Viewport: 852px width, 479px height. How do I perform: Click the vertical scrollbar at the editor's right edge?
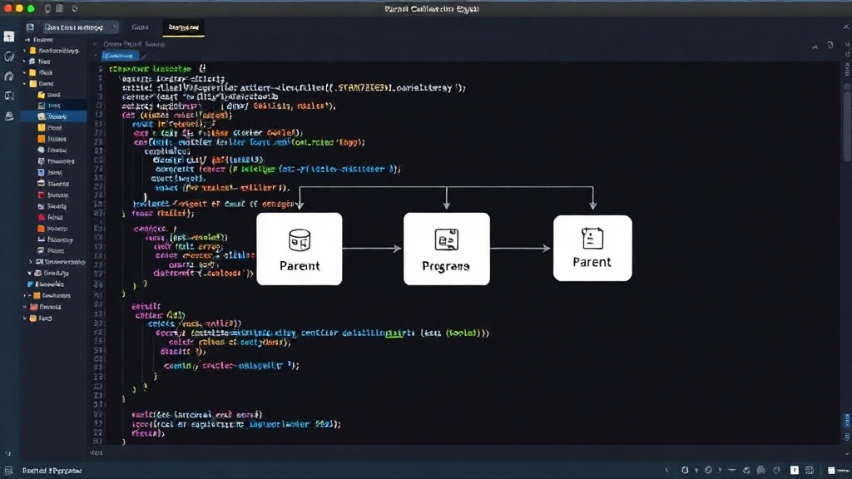(x=846, y=123)
